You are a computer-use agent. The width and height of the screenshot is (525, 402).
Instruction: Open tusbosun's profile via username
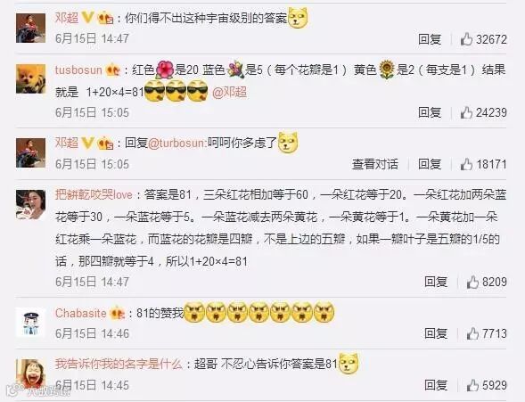pyautogui.click(x=78, y=70)
